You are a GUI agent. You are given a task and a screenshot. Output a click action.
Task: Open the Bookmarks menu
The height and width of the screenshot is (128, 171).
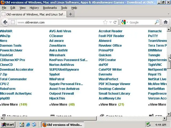point(50,8)
